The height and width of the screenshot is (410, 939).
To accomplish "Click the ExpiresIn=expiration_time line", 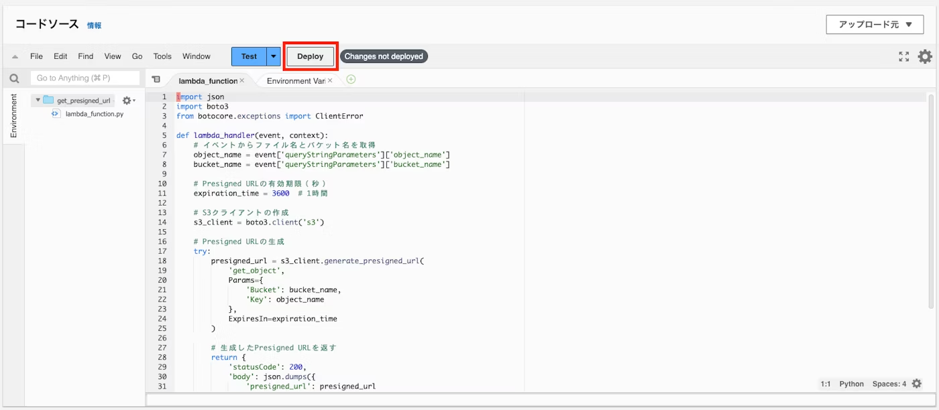I will tap(283, 319).
